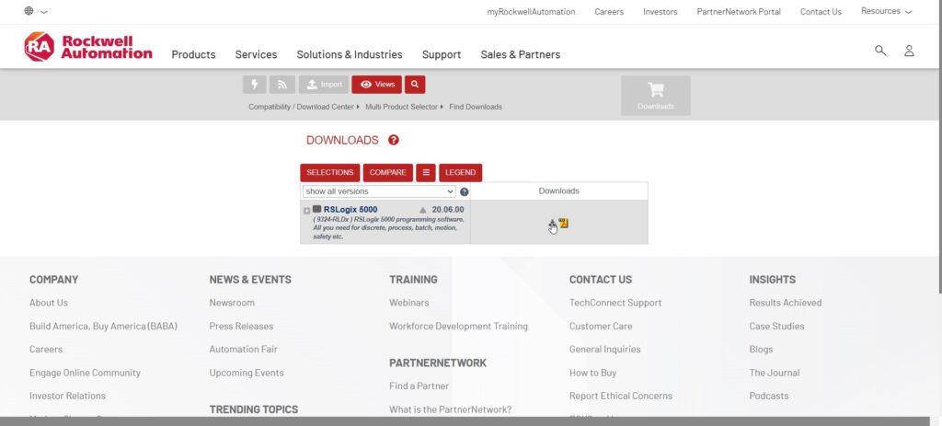This screenshot has width=942, height=426.
Task: Click the lightning bolt toolbar icon
Action: (255, 85)
